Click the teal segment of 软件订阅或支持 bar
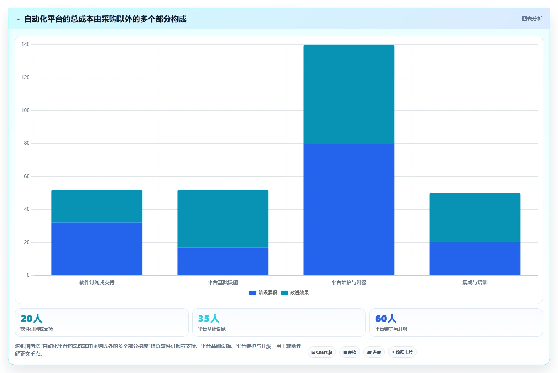 click(97, 206)
